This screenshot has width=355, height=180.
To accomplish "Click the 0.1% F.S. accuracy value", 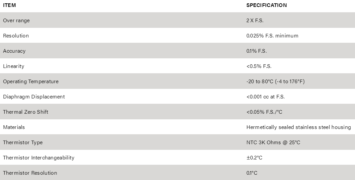I will tap(256, 51).
